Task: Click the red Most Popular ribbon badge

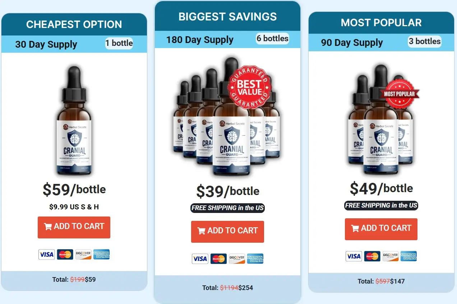Action: point(399,94)
